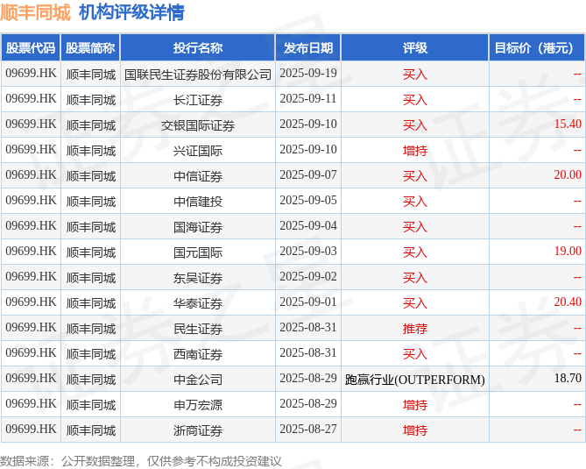Click target price 20.40
The image size is (586, 469).
click(x=568, y=302)
